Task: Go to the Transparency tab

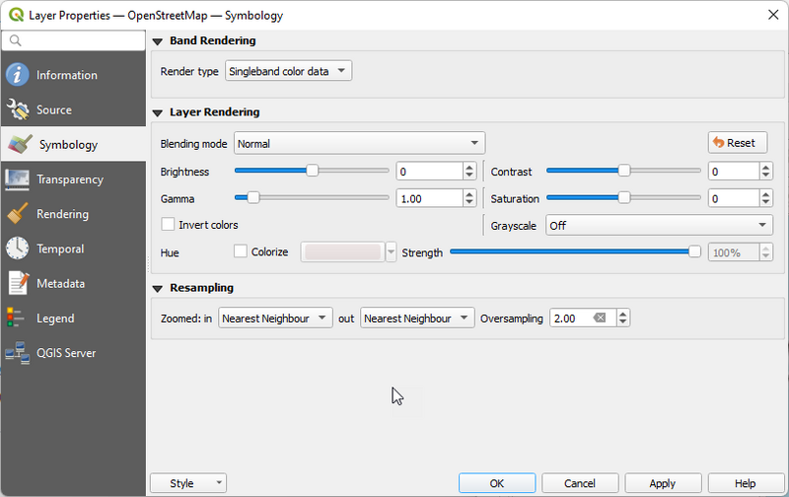Action: [73, 179]
